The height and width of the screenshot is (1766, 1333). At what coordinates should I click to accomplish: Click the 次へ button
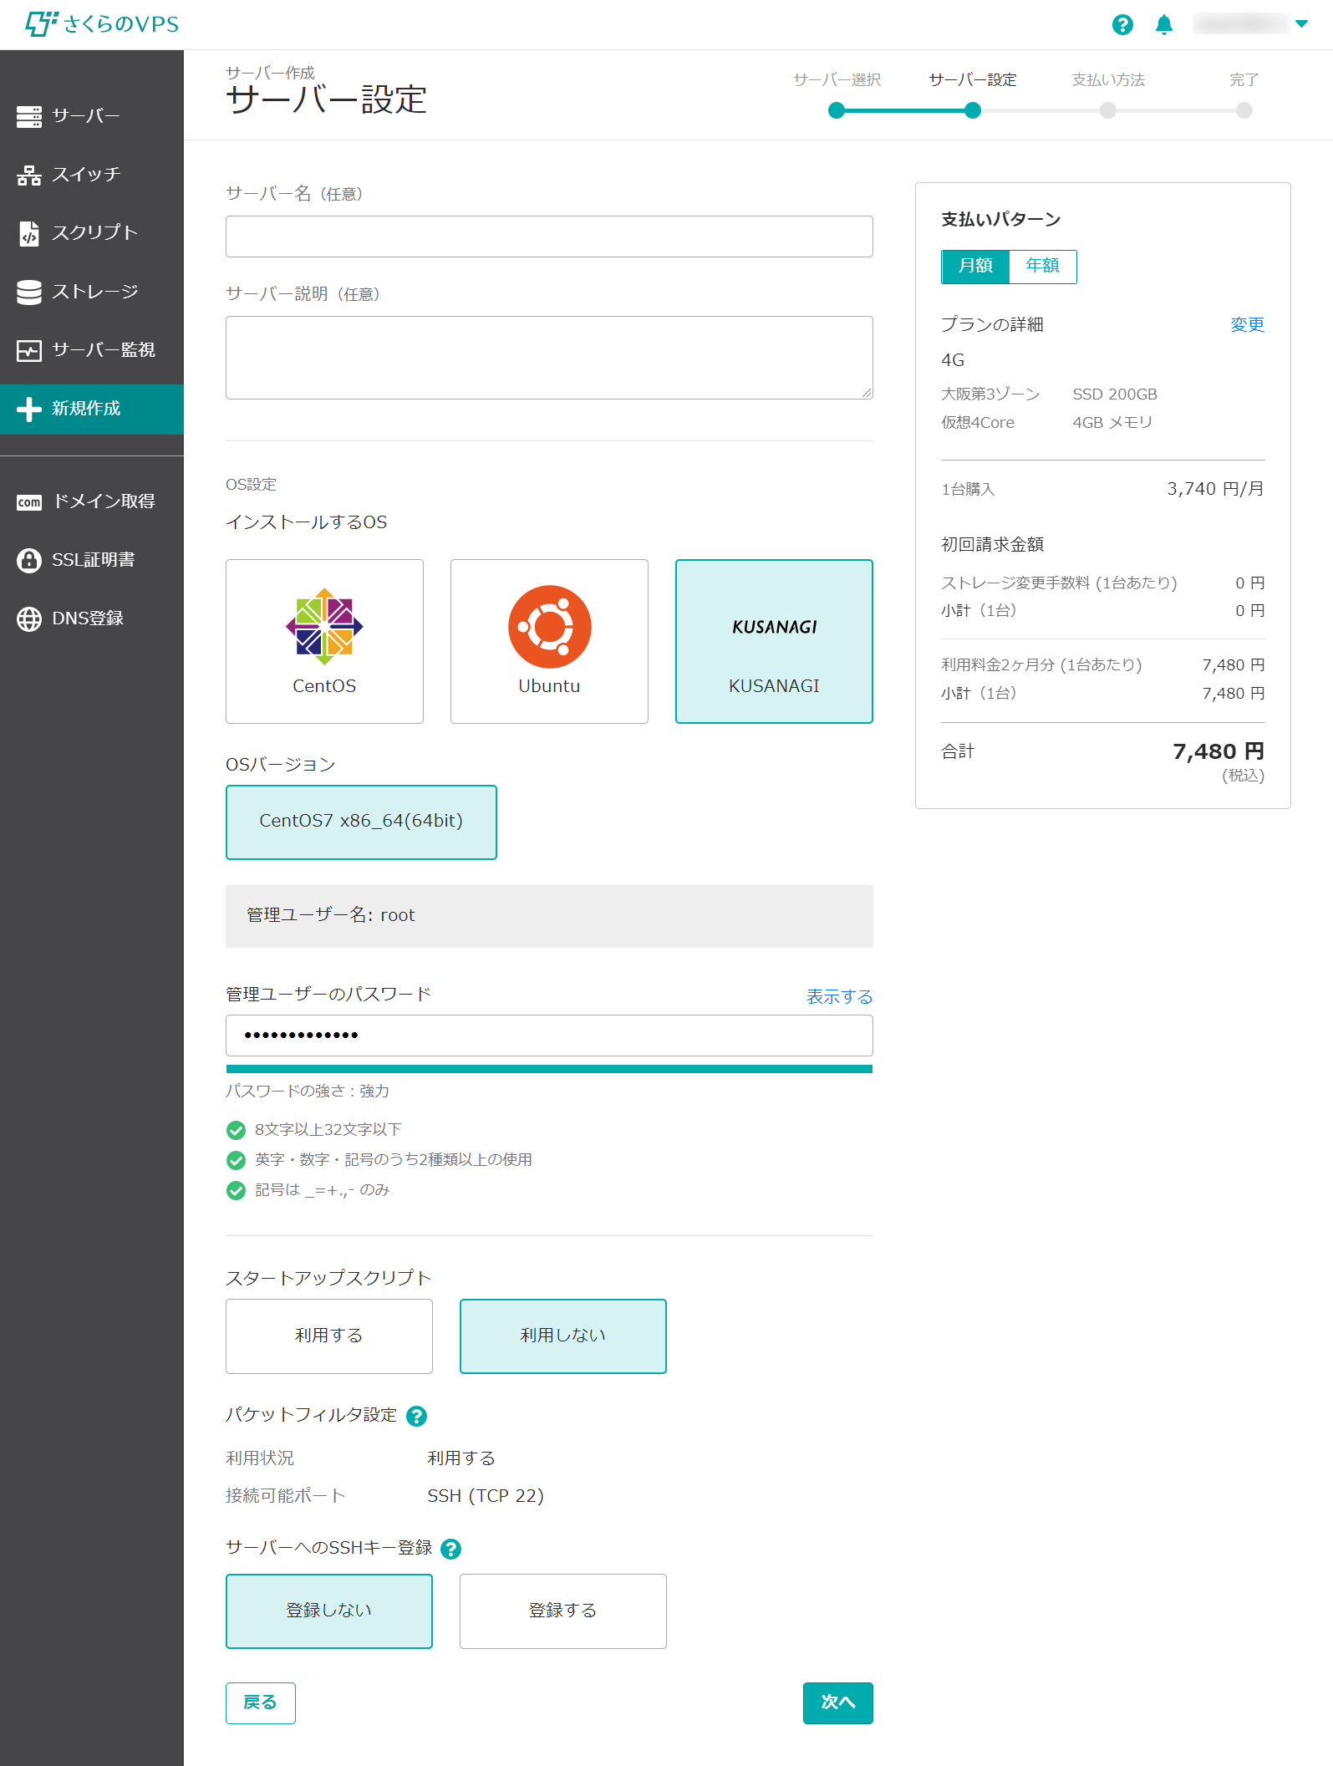click(838, 1702)
